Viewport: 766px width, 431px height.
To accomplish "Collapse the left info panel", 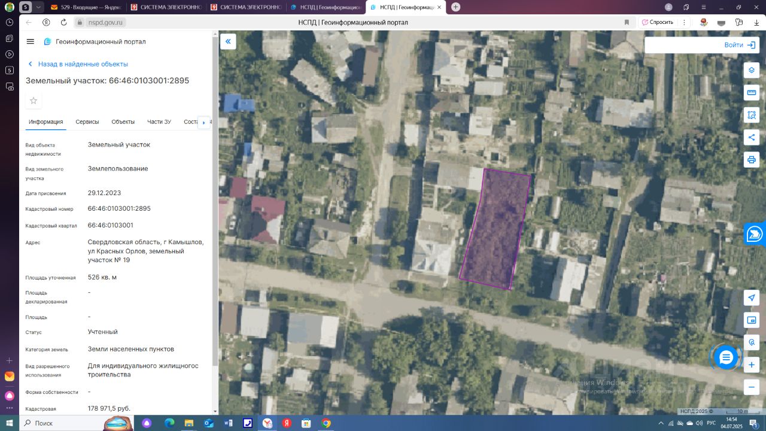I will coord(227,41).
